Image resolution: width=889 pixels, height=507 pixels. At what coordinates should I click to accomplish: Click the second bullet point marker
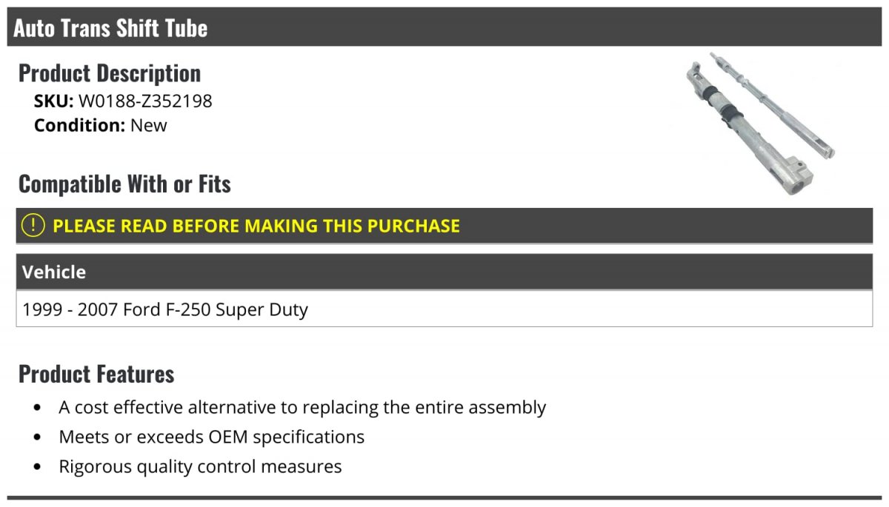pos(38,437)
